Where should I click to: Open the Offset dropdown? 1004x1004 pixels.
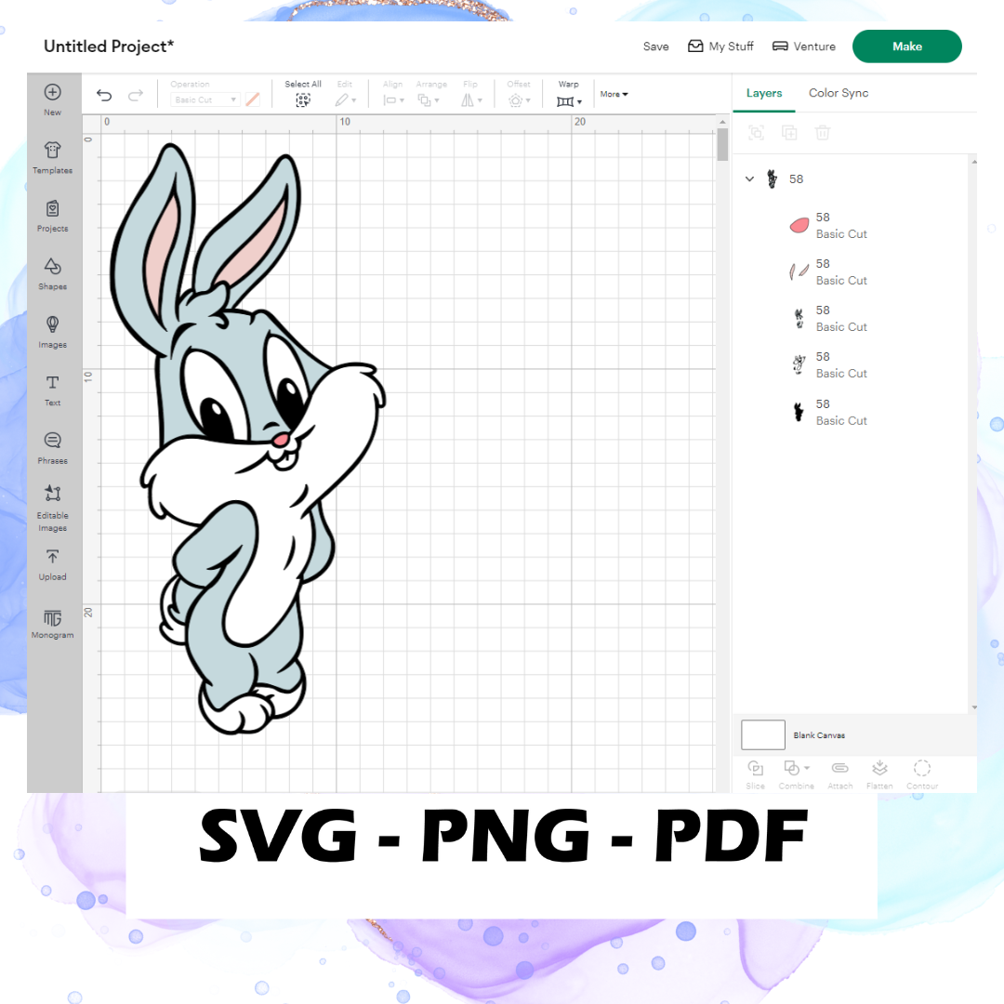(520, 99)
